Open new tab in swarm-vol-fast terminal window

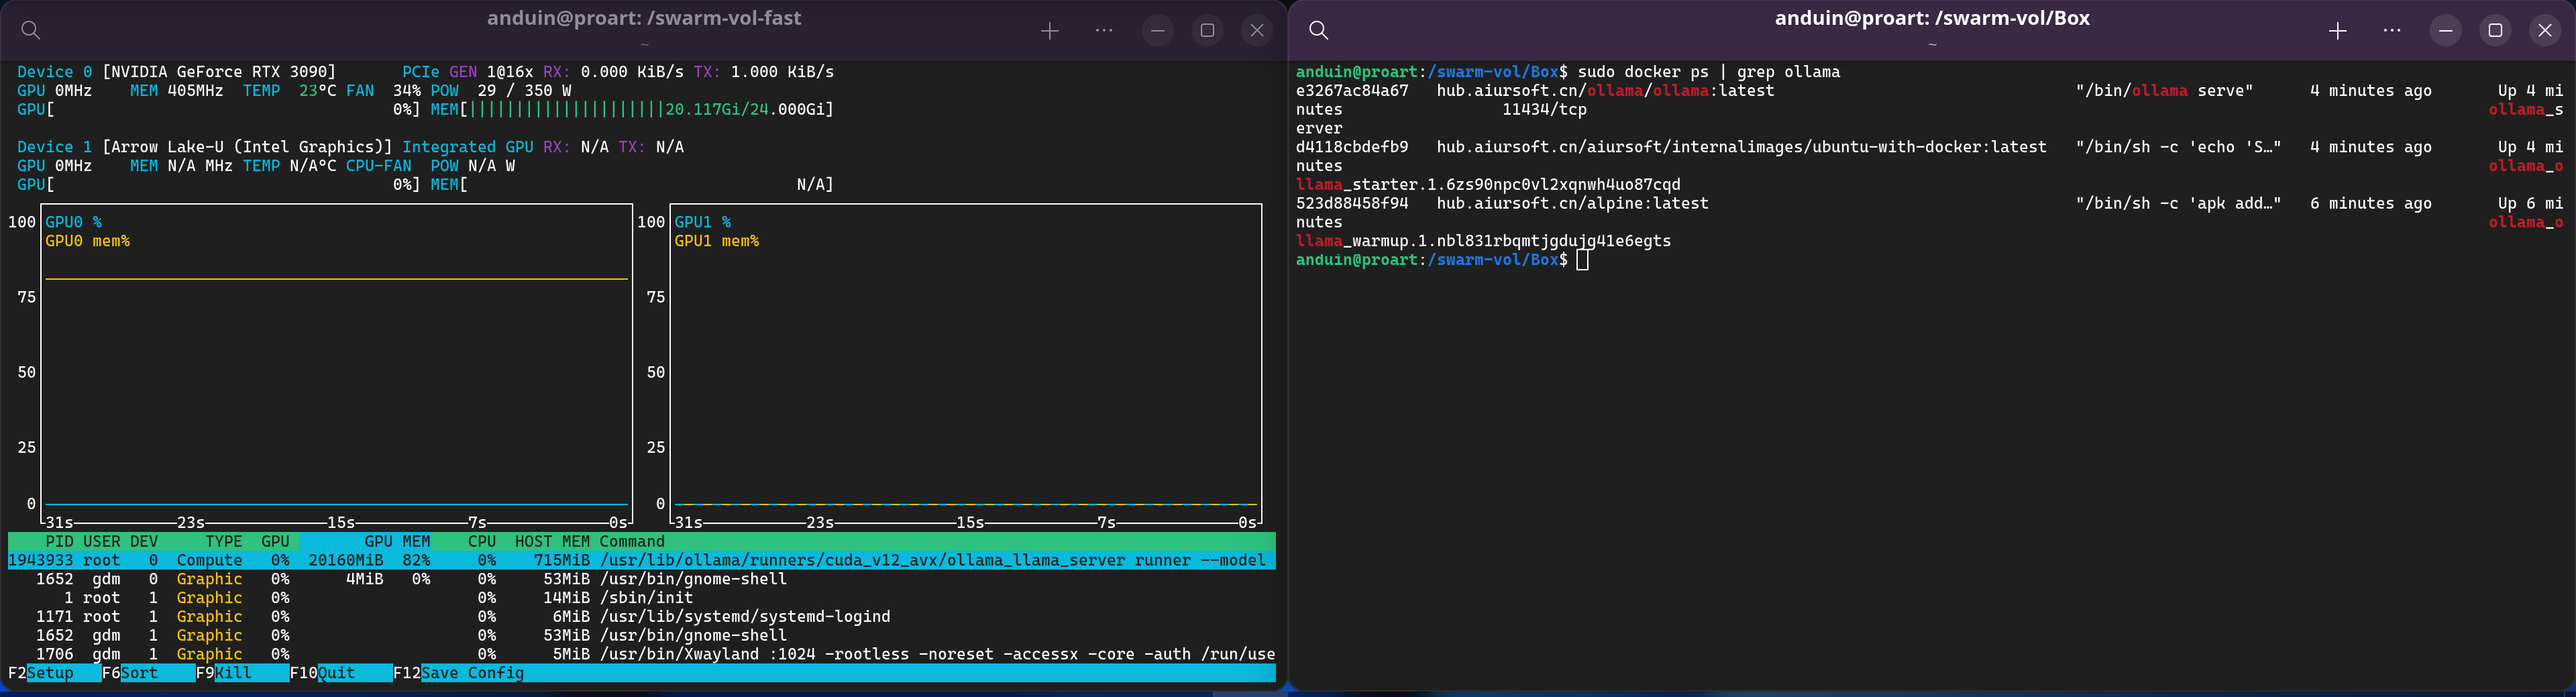point(1049,31)
